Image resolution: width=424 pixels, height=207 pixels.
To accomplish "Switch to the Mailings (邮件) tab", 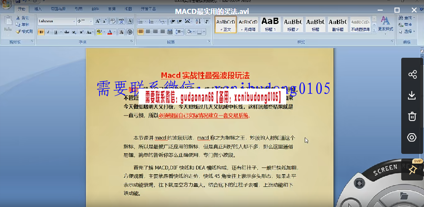I will (x=95, y=9).
